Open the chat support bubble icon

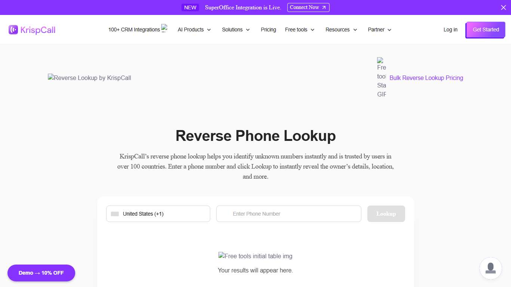(490, 268)
